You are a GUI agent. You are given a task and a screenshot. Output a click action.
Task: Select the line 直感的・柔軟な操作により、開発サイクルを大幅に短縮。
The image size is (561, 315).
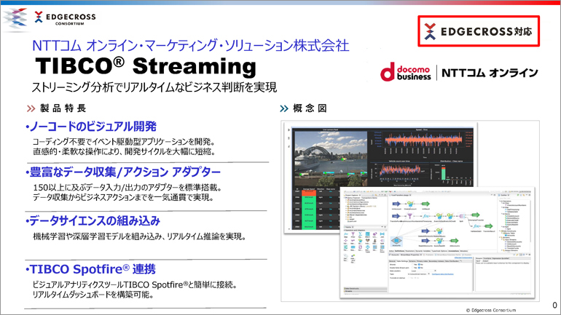[125, 152]
